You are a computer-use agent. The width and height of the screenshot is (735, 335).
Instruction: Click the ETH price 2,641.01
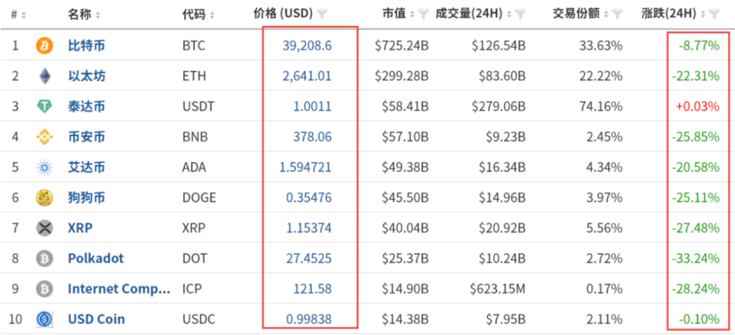click(x=307, y=76)
